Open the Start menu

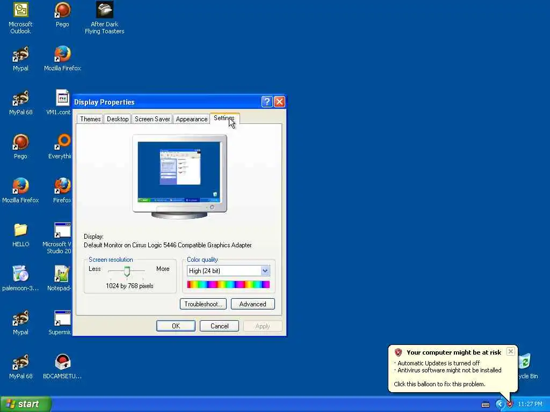point(26,404)
